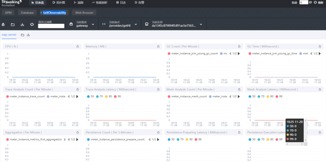Toggle lock on Aggregation panel
Viewport: 326px width, 162px height.
[x=78, y=132]
